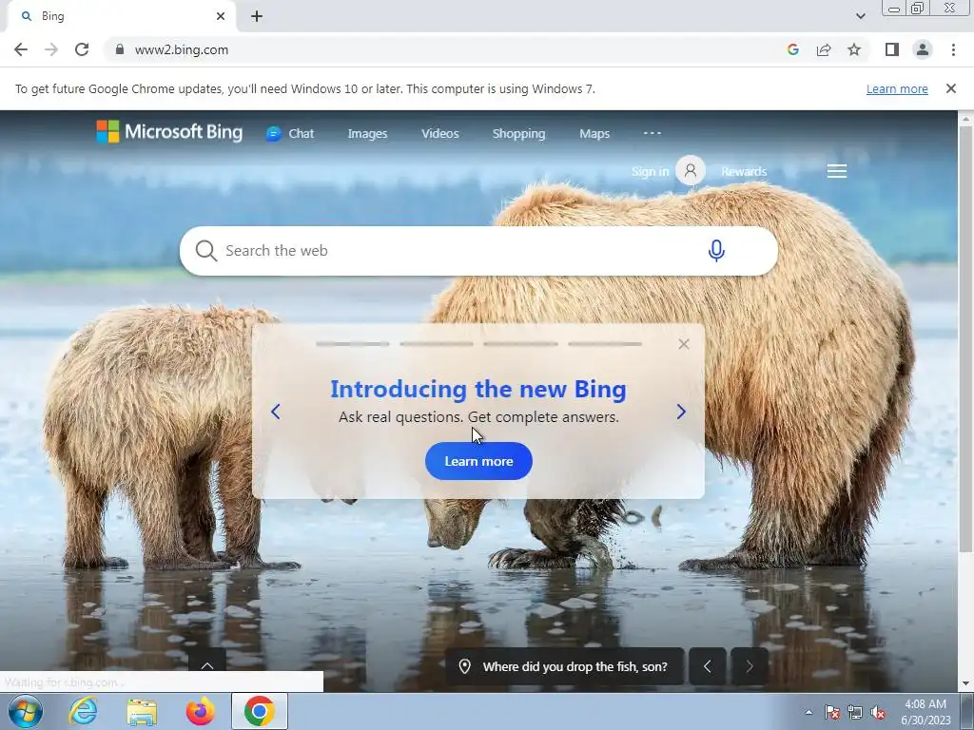The width and height of the screenshot is (974, 730).
Task: Open the Chrome side panel icon
Action: pos(892,49)
